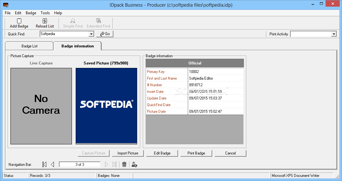Go to next record arrow
This screenshot has height=181, width=342.
click(x=106, y=165)
